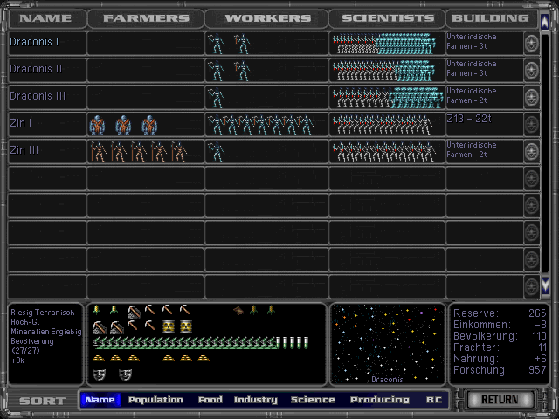The height and width of the screenshot is (419, 559).
Task: Click the Draconis star map thumbnail
Action: pos(387,343)
